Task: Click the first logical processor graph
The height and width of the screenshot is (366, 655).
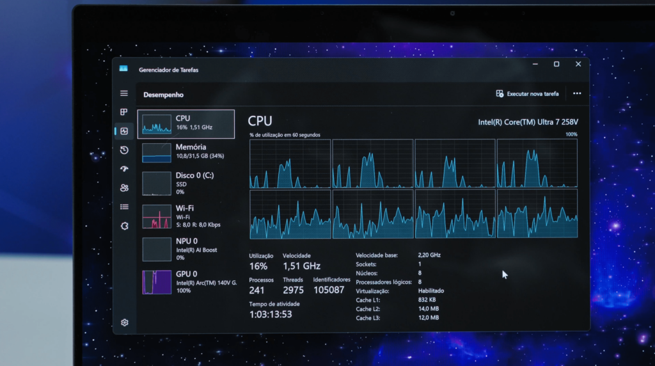Action: coord(290,164)
